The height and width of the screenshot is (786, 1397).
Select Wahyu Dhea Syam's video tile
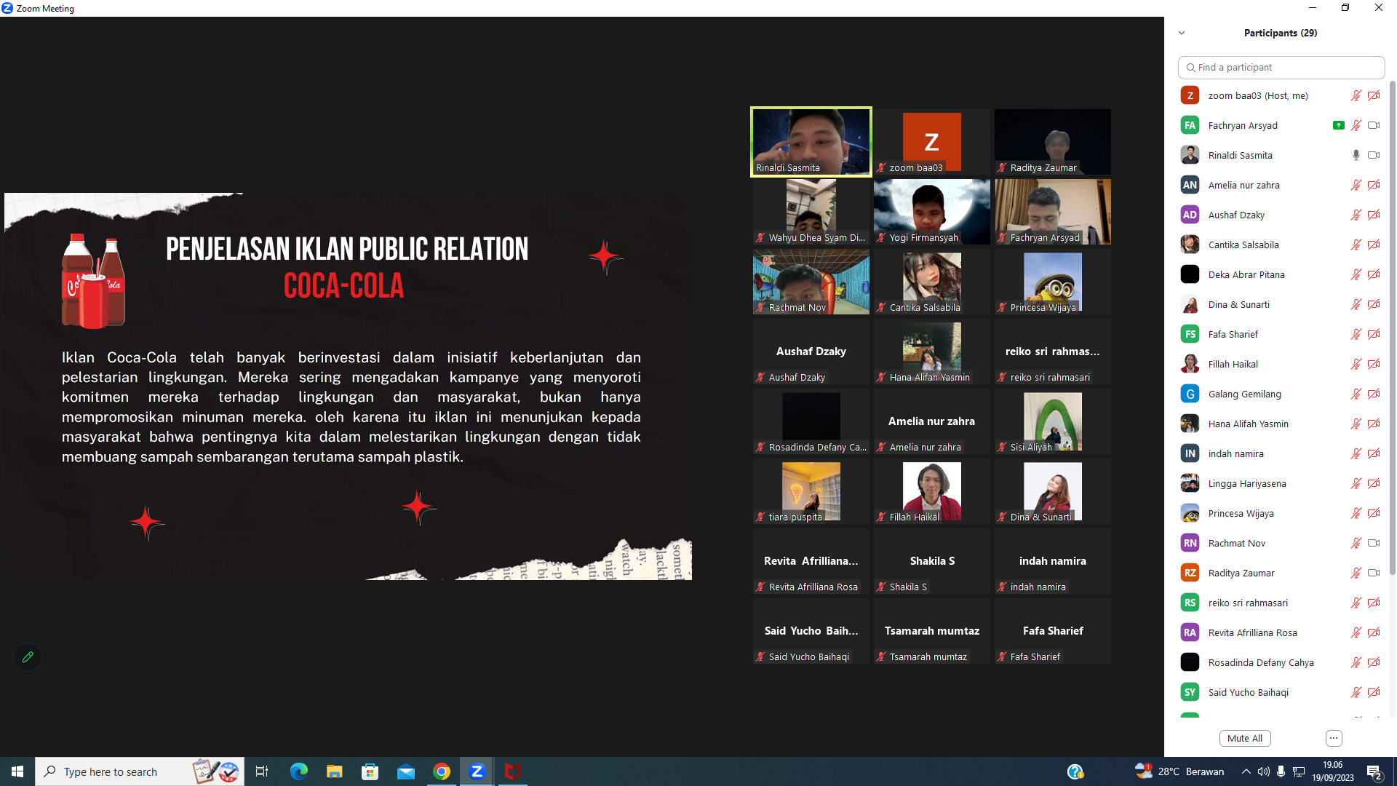pyautogui.click(x=811, y=212)
